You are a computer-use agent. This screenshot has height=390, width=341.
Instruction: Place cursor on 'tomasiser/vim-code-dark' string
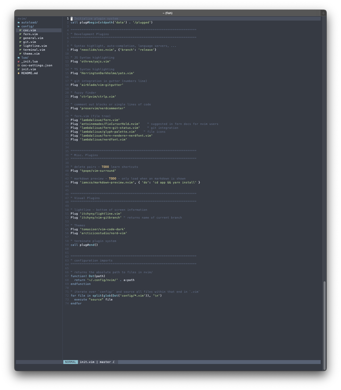click(102, 229)
